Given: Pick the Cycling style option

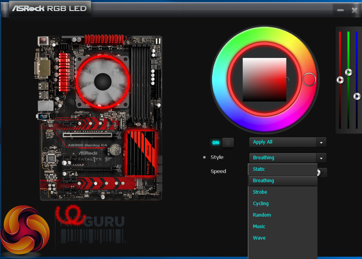Looking at the screenshot, I should click(283, 203).
